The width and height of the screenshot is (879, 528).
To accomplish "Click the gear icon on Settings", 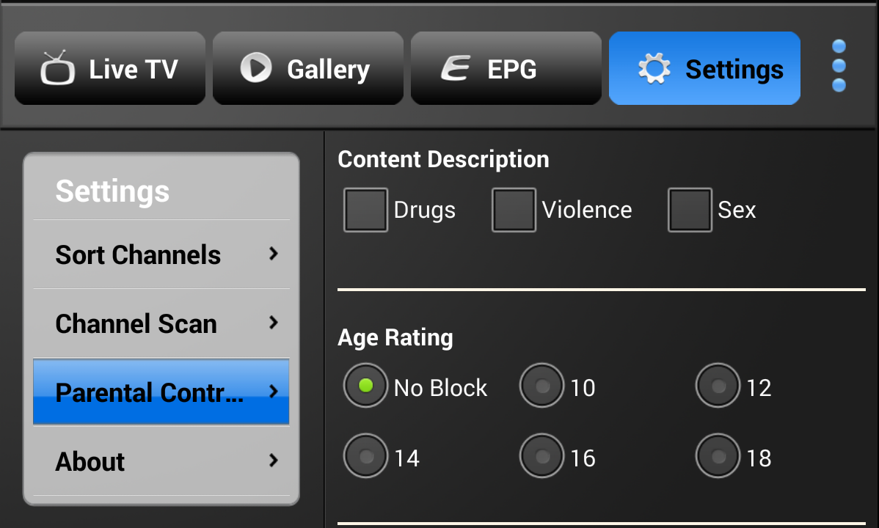I will pyautogui.click(x=654, y=69).
